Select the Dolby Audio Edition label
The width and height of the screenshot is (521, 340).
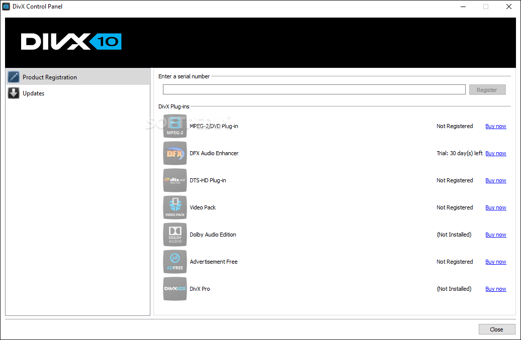click(x=213, y=235)
